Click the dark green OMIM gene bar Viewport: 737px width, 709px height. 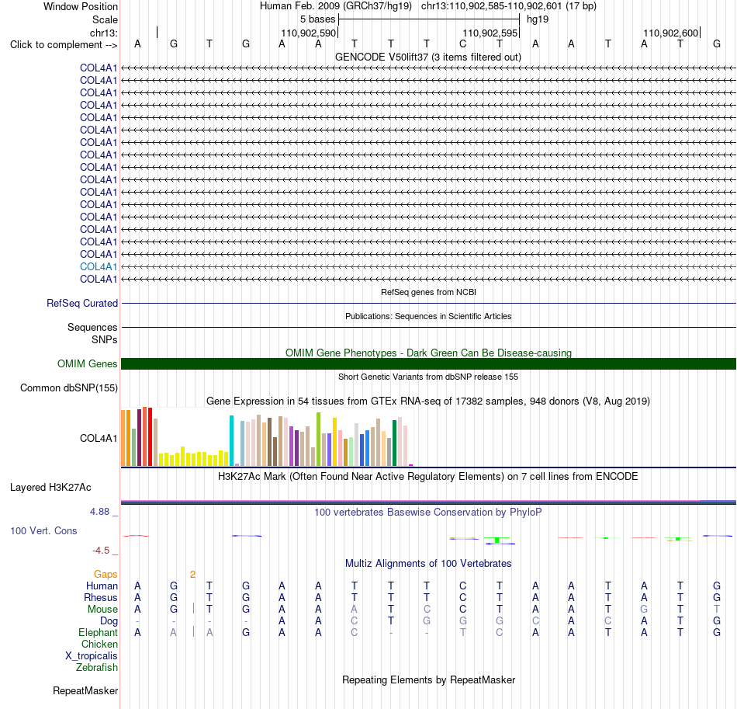click(x=428, y=363)
